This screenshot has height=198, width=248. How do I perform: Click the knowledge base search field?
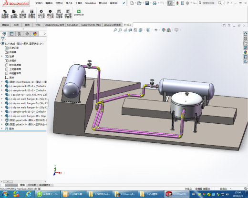point(208,3)
